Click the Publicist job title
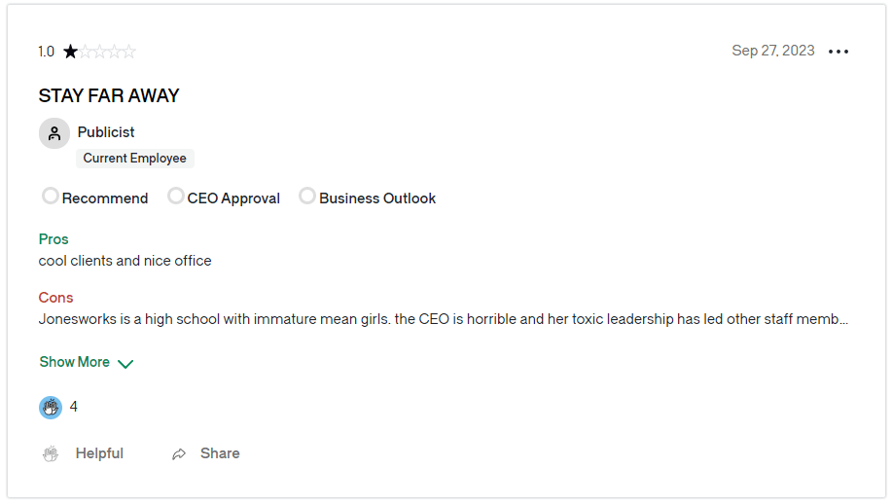Screen dimensions: 892x504 coord(106,132)
